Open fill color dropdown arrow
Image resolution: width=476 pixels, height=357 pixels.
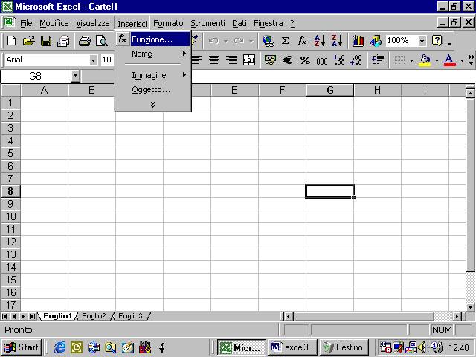pyautogui.click(x=437, y=60)
